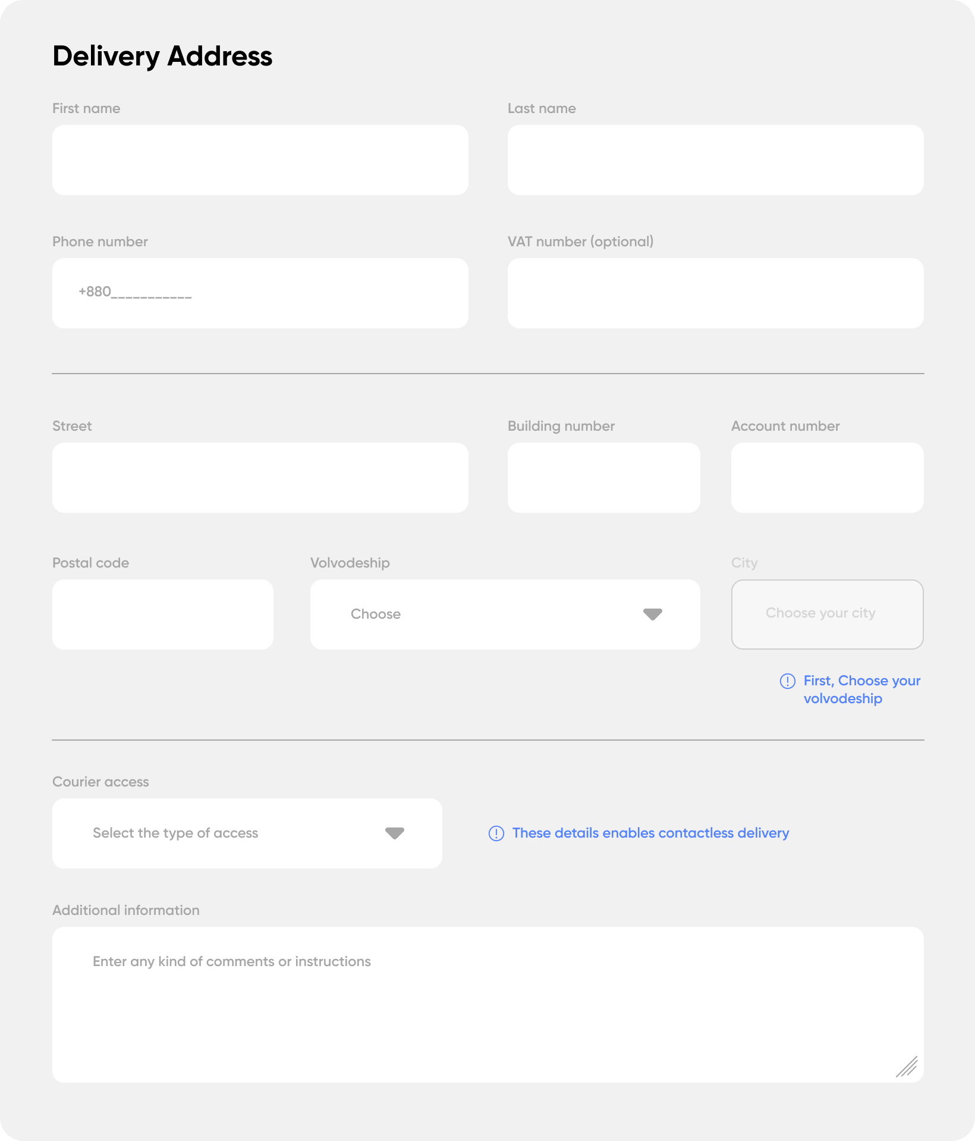Focus the Phone number field with +880

[x=260, y=293]
